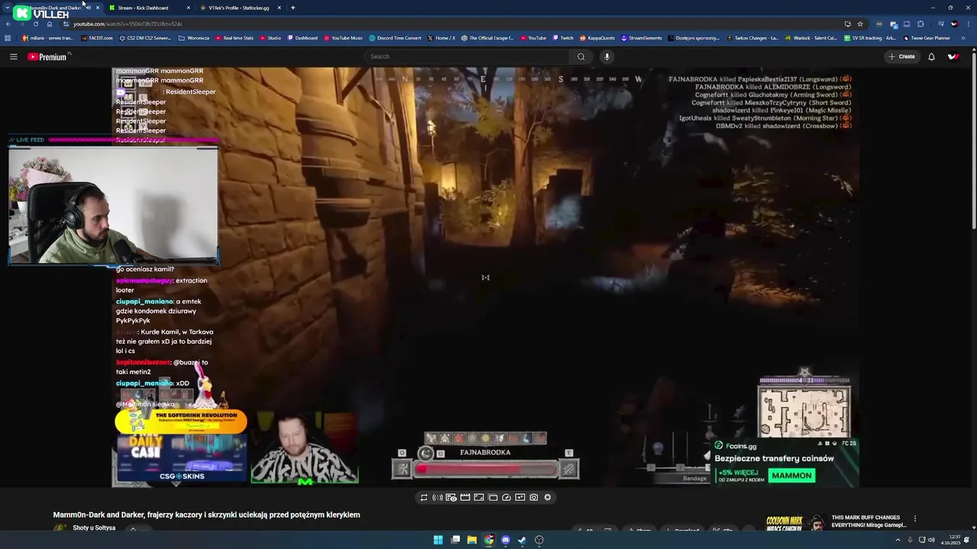Expand hidden bookmarks chevron
The image size is (977, 549).
click(x=963, y=38)
